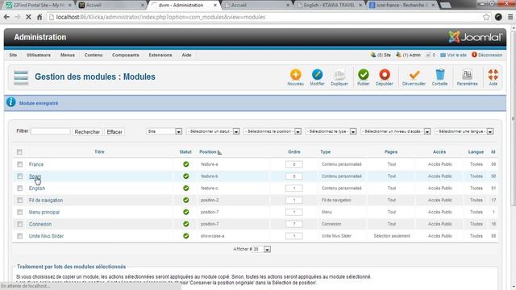
Task: Check the Spain module checkbox
Action: [19, 176]
